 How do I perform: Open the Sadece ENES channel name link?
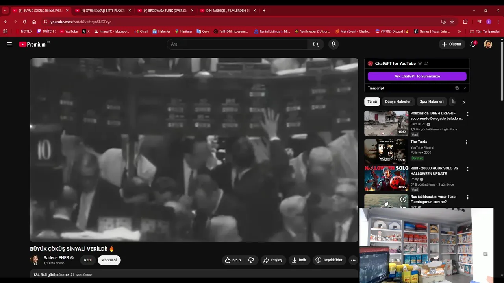click(x=56, y=258)
